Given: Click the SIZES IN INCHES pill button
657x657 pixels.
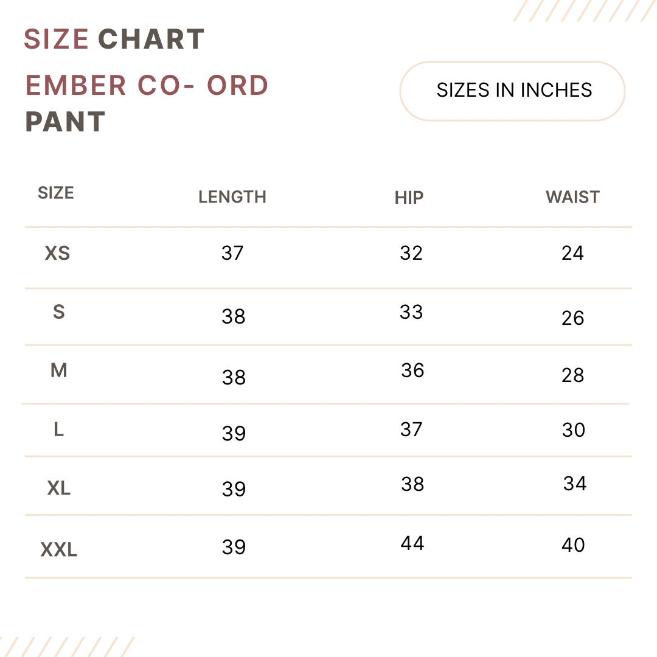Looking at the screenshot, I should click(x=512, y=91).
